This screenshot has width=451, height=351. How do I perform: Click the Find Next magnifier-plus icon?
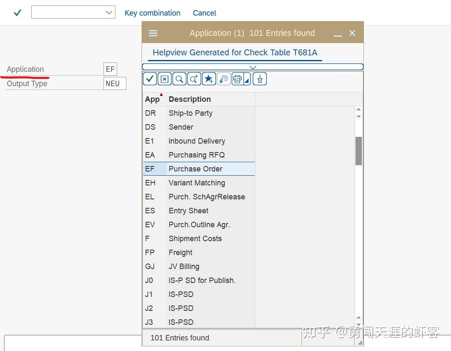click(194, 79)
